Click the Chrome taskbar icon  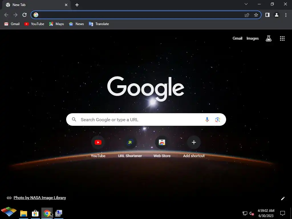tap(47, 213)
